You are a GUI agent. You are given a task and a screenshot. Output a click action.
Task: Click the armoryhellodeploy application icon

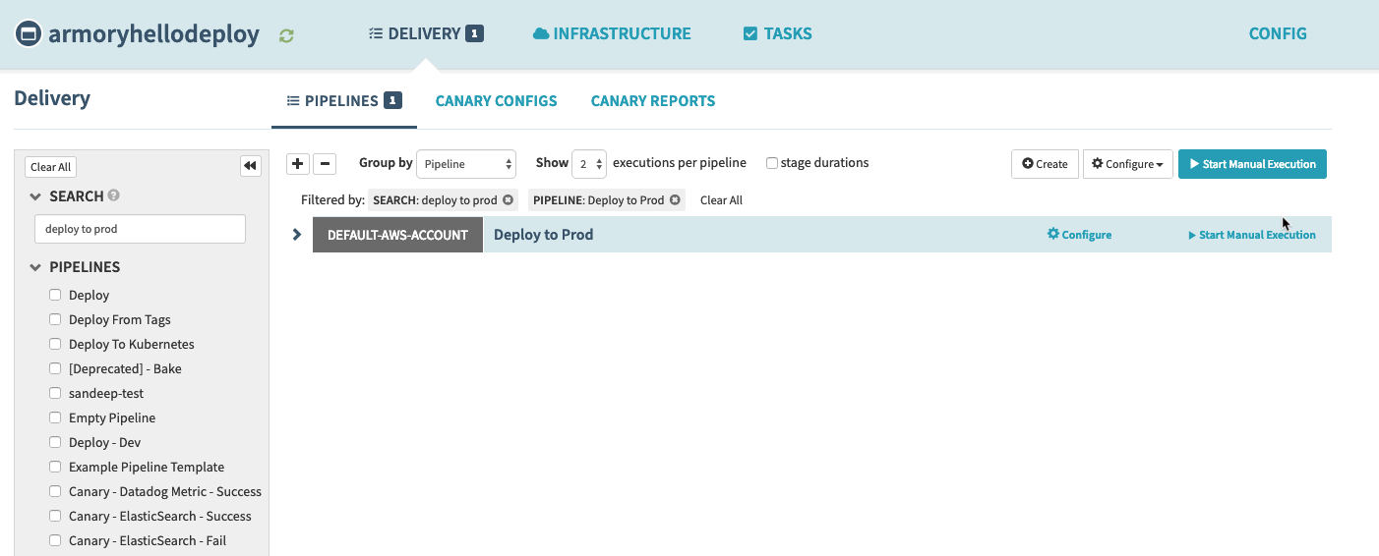(x=29, y=34)
